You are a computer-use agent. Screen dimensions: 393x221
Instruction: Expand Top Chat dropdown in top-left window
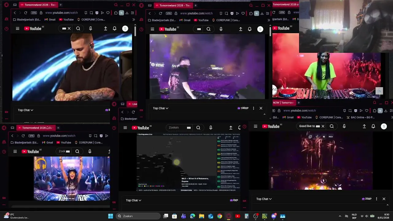click(x=25, y=110)
